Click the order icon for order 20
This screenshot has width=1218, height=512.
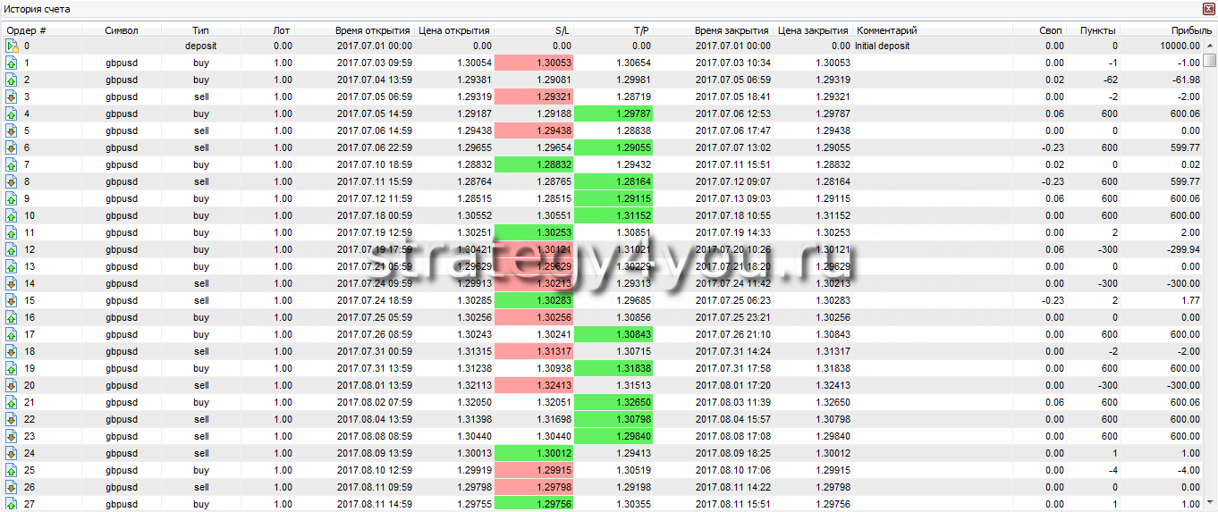[12, 385]
